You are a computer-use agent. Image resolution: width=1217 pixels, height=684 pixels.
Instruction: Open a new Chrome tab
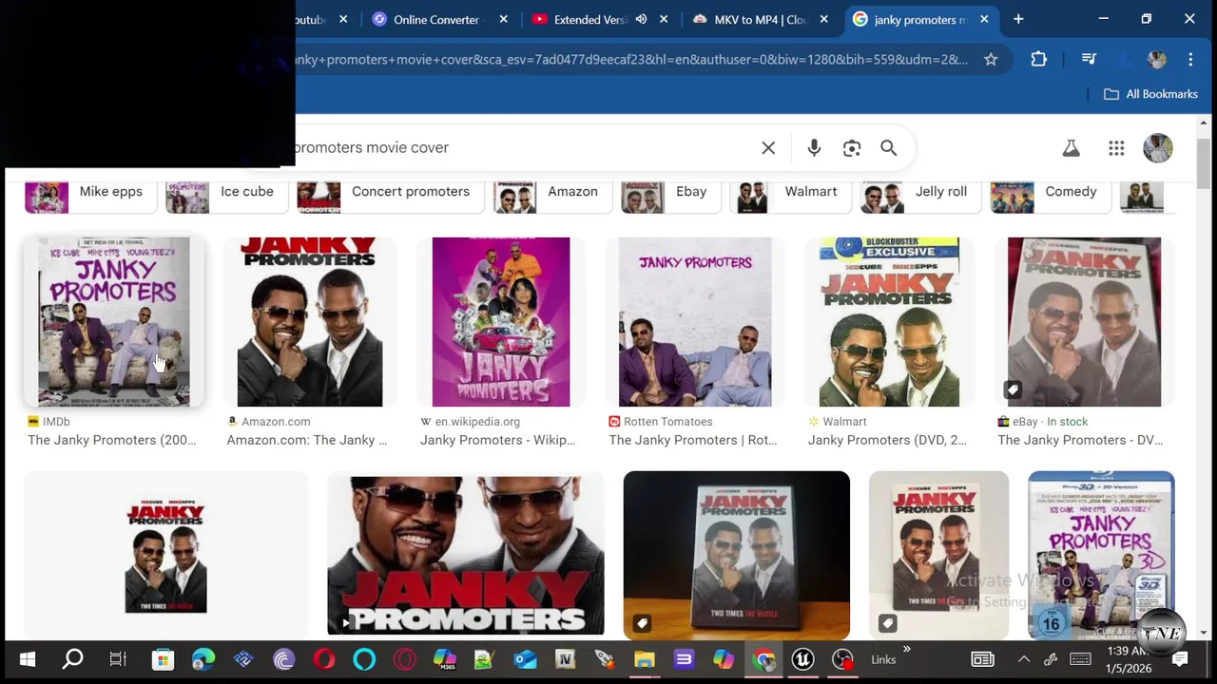coord(1018,19)
